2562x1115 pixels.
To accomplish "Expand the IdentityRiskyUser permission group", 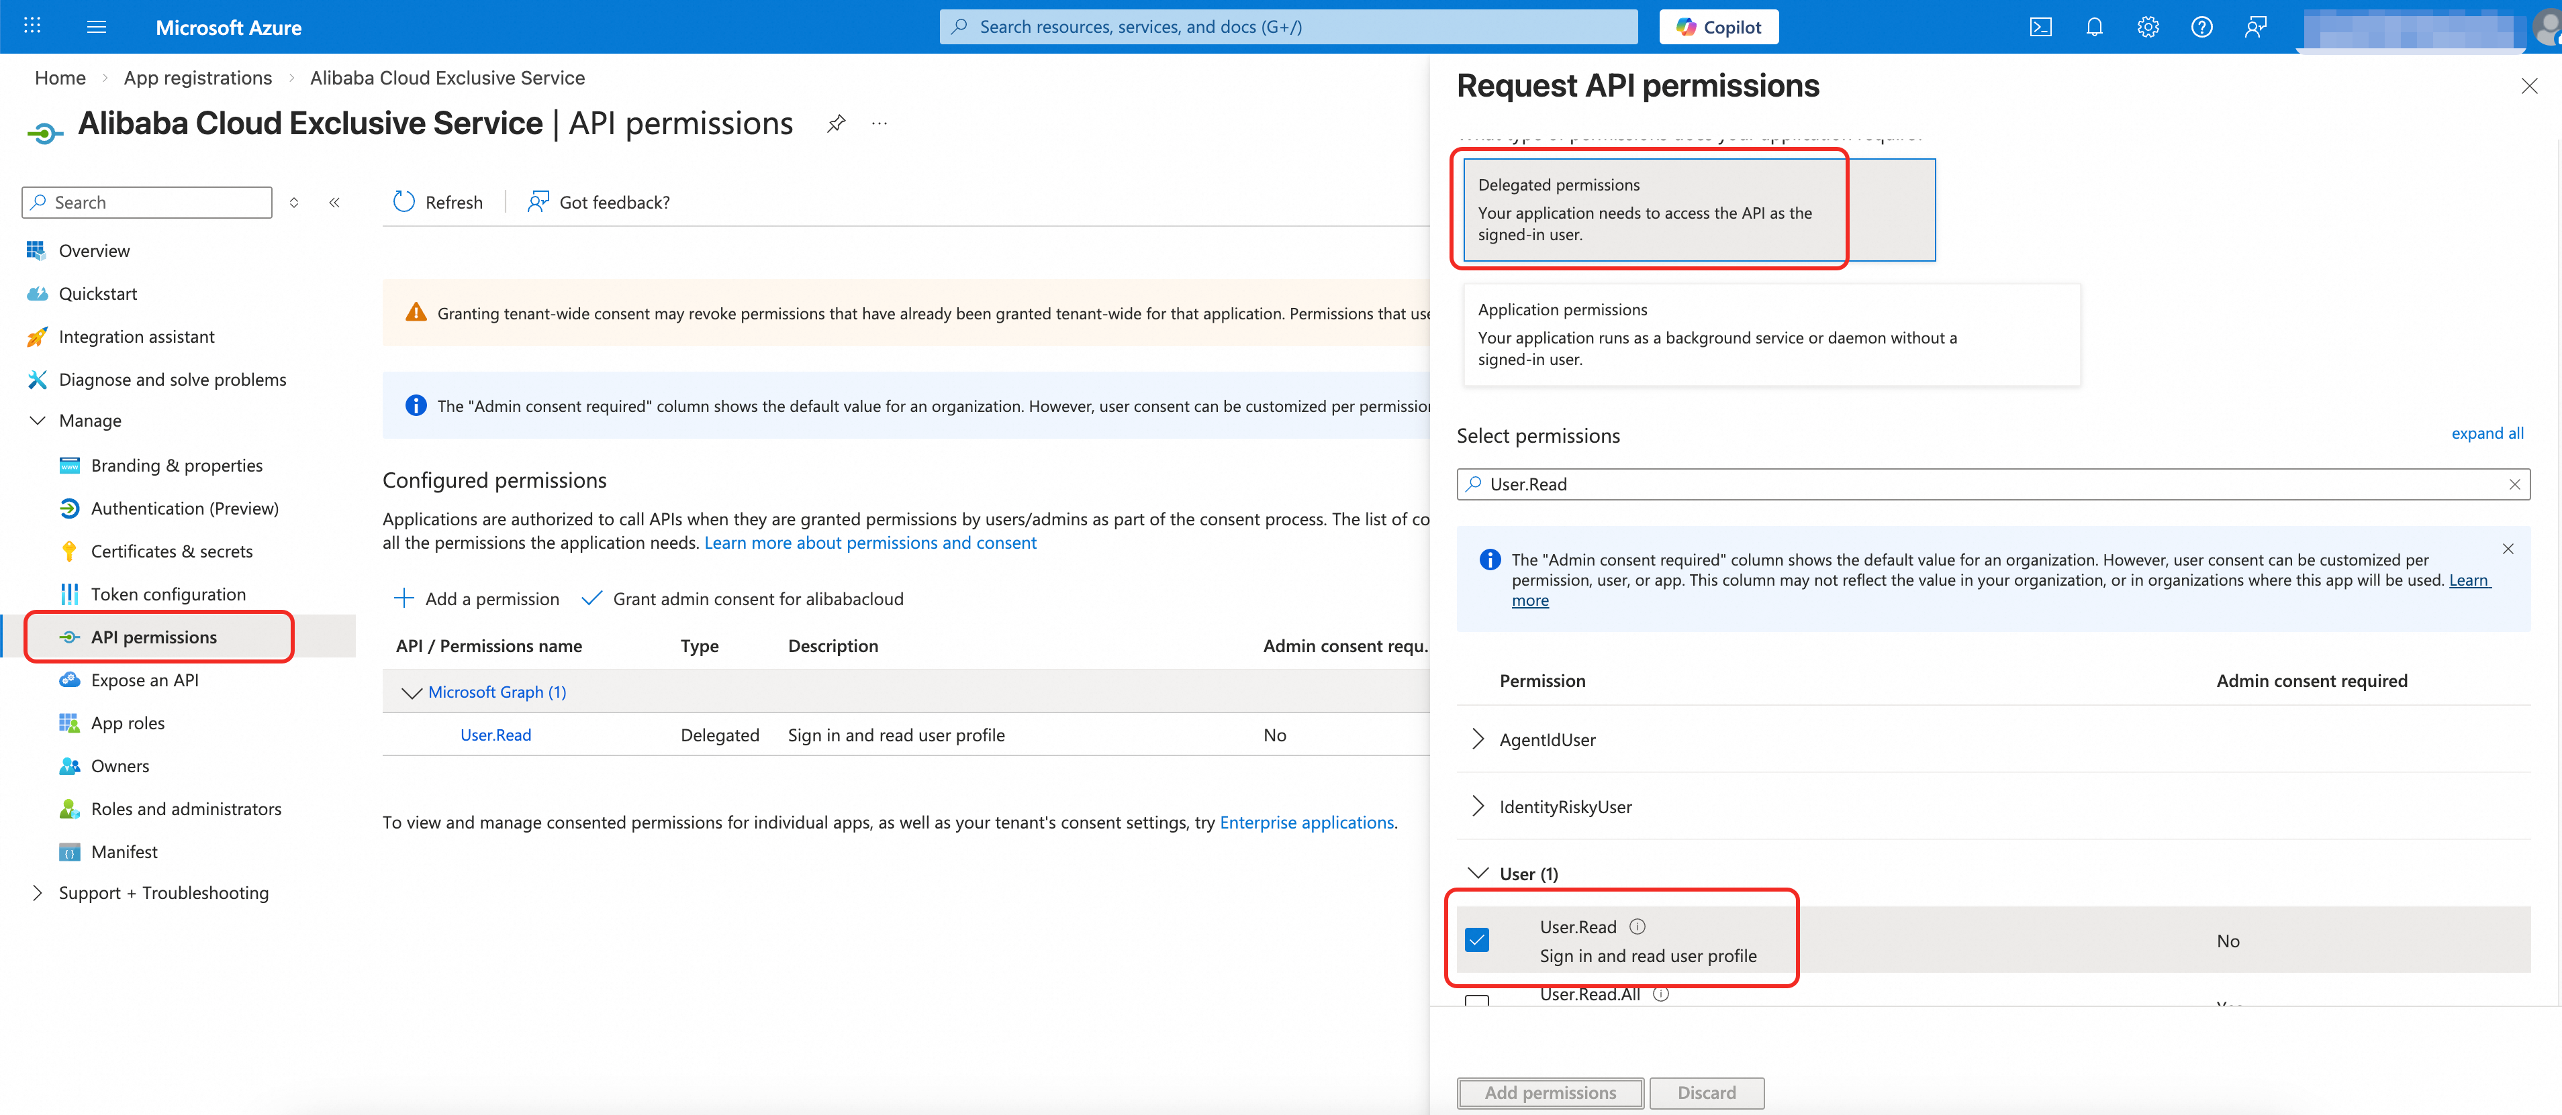I will click(x=1478, y=806).
